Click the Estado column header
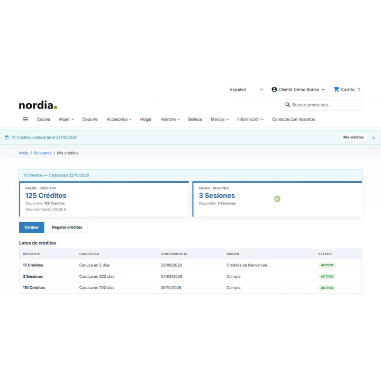Screen dimensions: 381x381 (x=325, y=254)
